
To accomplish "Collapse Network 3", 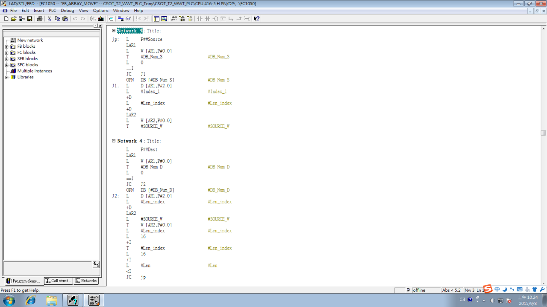I will click(x=114, y=31).
